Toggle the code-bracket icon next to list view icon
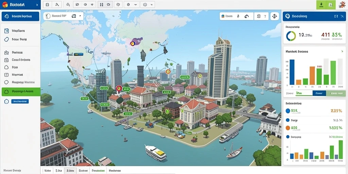This screenshot has width=348, height=174. click(x=109, y=4)
